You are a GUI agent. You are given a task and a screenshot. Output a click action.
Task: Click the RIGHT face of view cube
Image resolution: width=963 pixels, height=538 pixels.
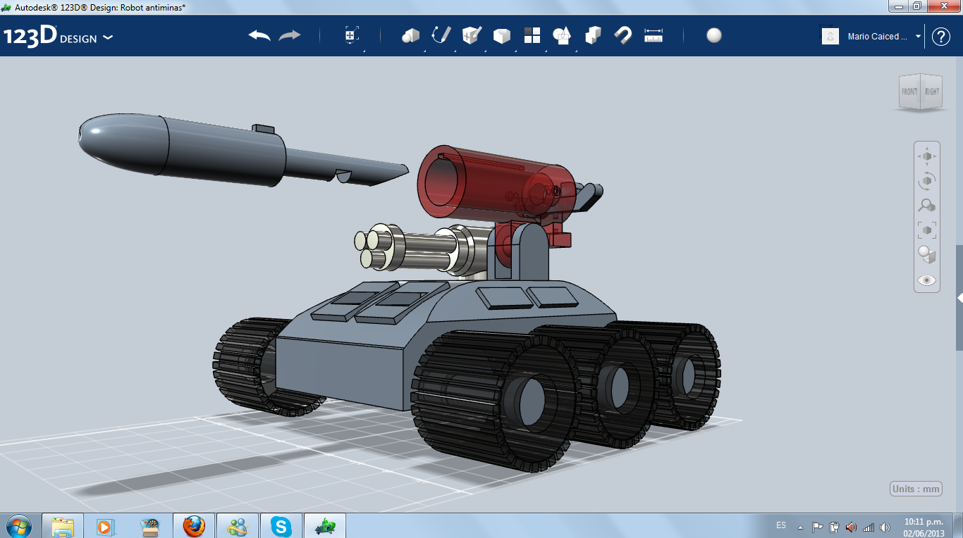click(x=932, y=91)
